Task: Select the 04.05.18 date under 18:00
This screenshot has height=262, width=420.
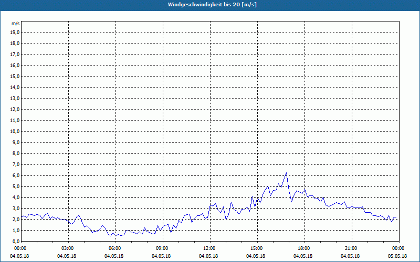Action: (x=303, y=256)
